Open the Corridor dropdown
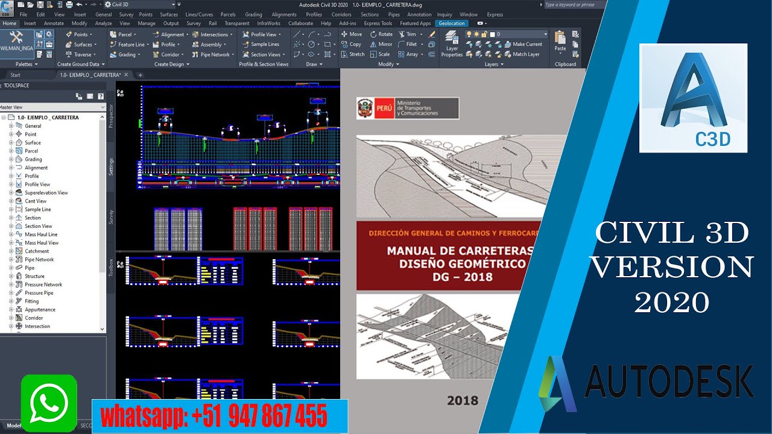Viewport: 772px width, 434px height. pyautogui.click(x=168, y=54)
